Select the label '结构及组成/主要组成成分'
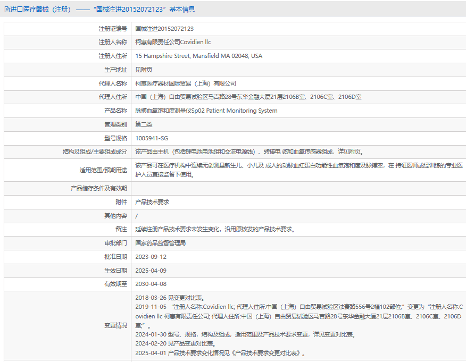The width and height of the screenshot is (466, 362). coord(95,151)
